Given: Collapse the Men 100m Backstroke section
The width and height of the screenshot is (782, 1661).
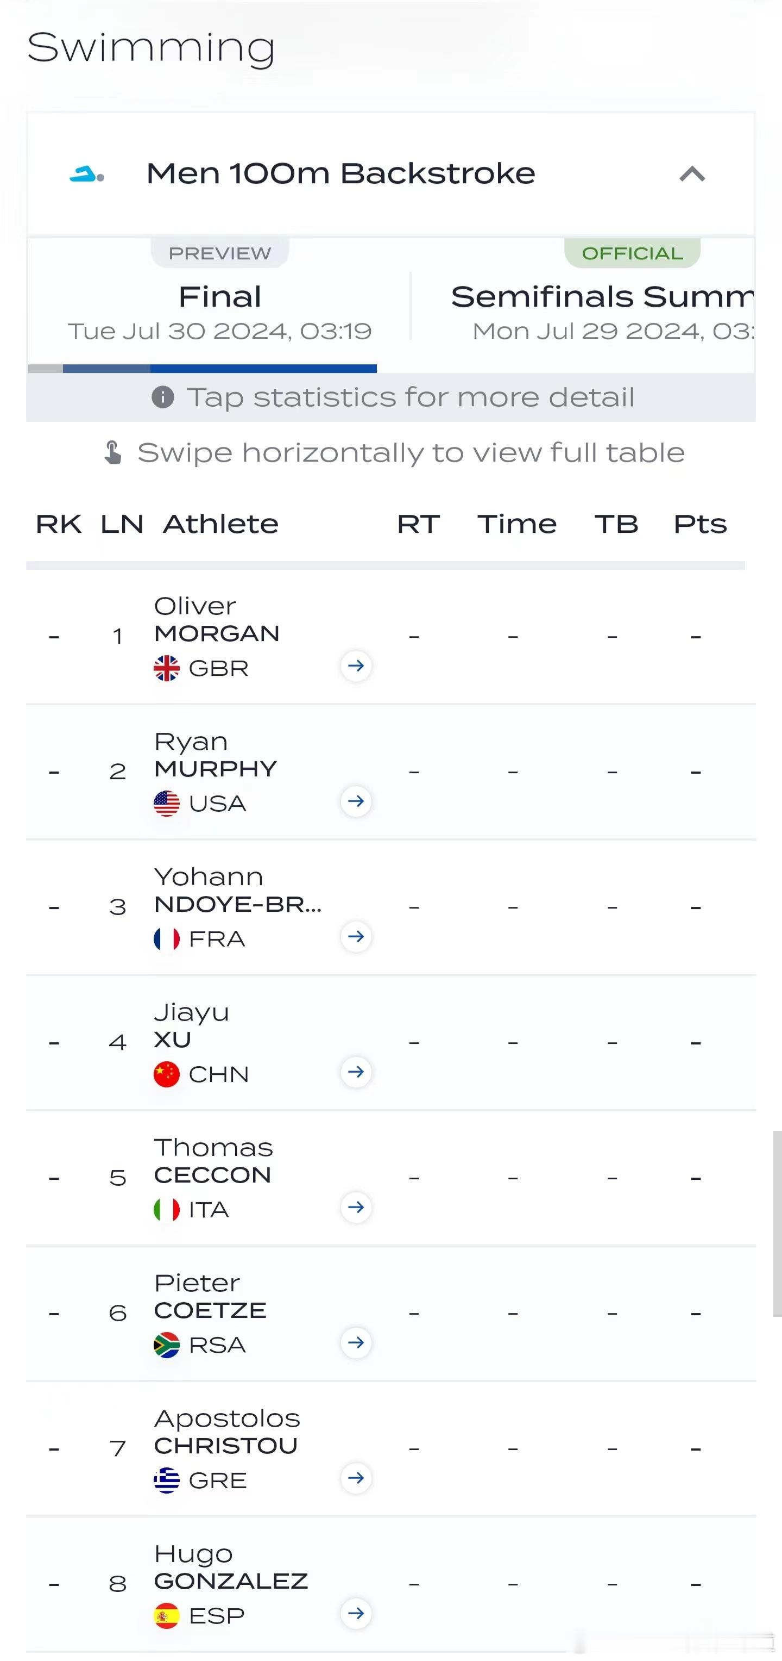Looking at the screenshot, I should [692, 174].
